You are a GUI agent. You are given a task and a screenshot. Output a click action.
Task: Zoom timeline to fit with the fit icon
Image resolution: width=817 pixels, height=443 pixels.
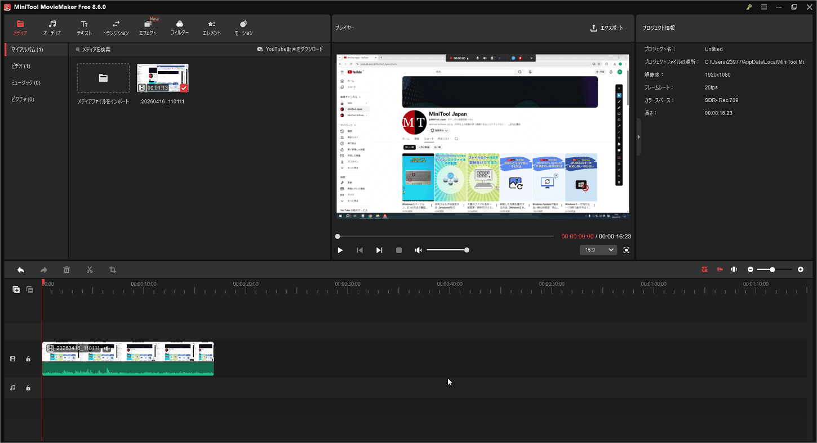coord(734,269)
